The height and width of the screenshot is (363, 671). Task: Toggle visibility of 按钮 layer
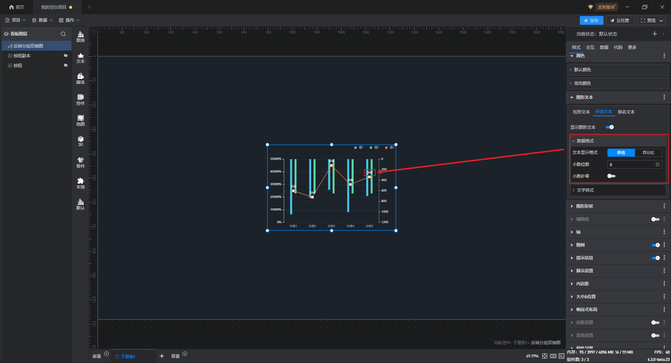click(65, 65)
